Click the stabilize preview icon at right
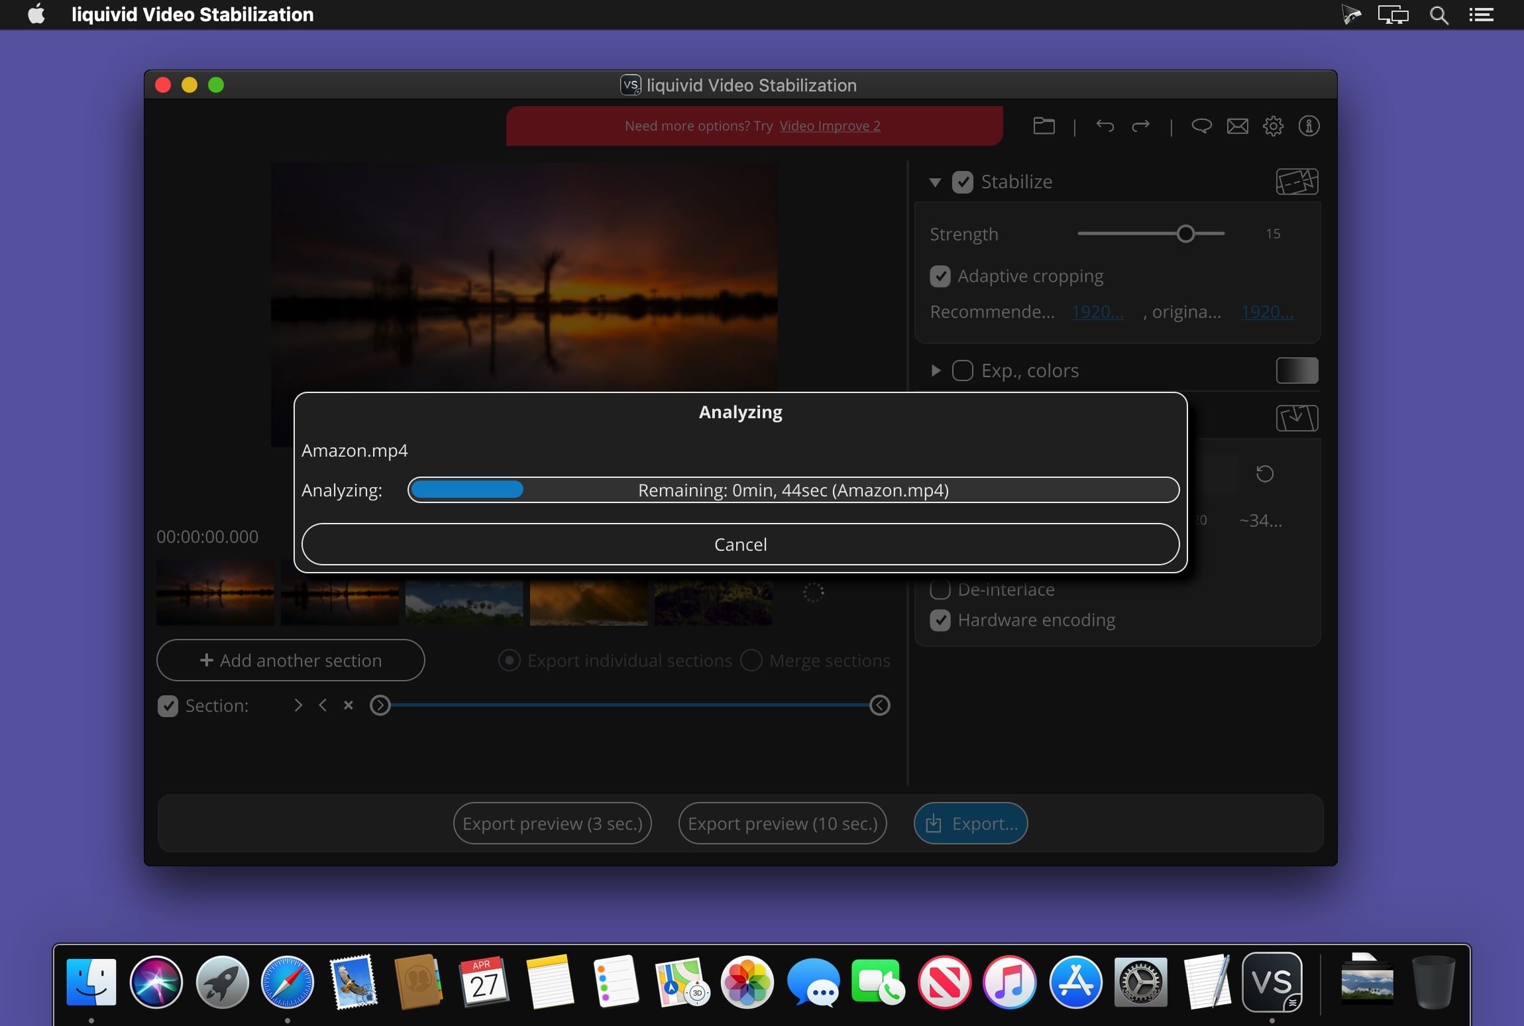1524x1026 pixels. 1297,182
